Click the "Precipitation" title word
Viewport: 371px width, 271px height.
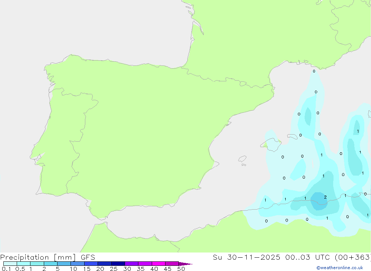coord(24,257)
